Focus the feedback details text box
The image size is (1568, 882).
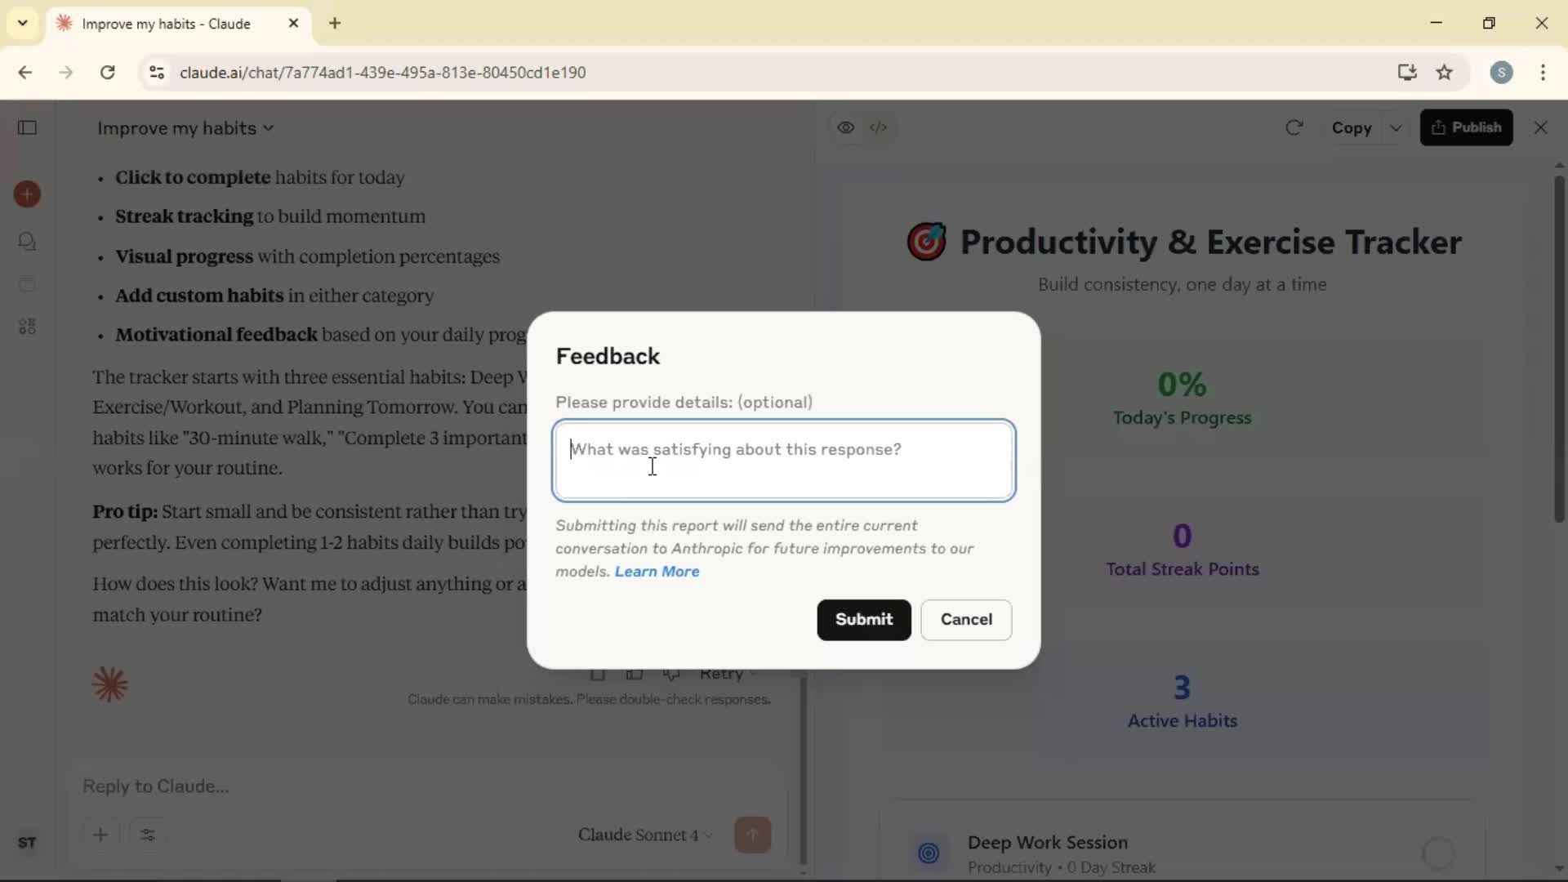pyautogui.click(x=783, y=461)
